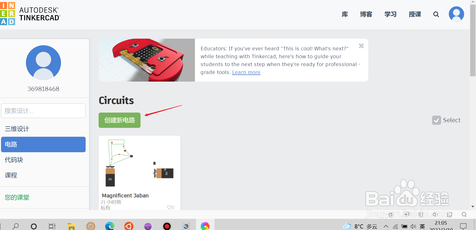The width and height of the screenshot is (476, 230).
Task: Click the scrollbar down arrow
Action: click(473, 207)
